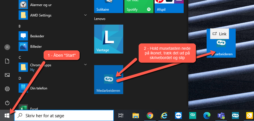Viewport: 254px width, 121px height.
Task: Open the Afspil tile
Action: point(169,6)
